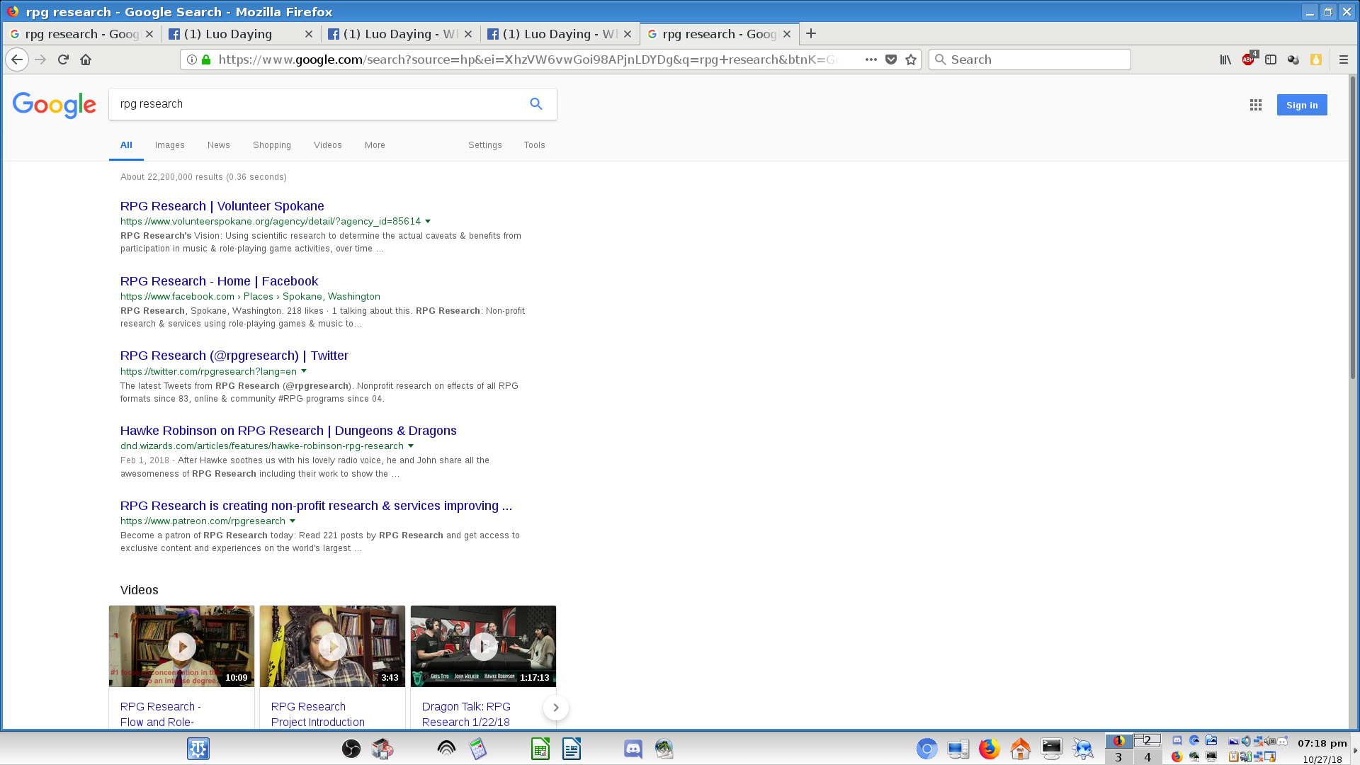Switch to the Images search tab
The width and height of the screenshot is (1360, 765).
point(169,145)
